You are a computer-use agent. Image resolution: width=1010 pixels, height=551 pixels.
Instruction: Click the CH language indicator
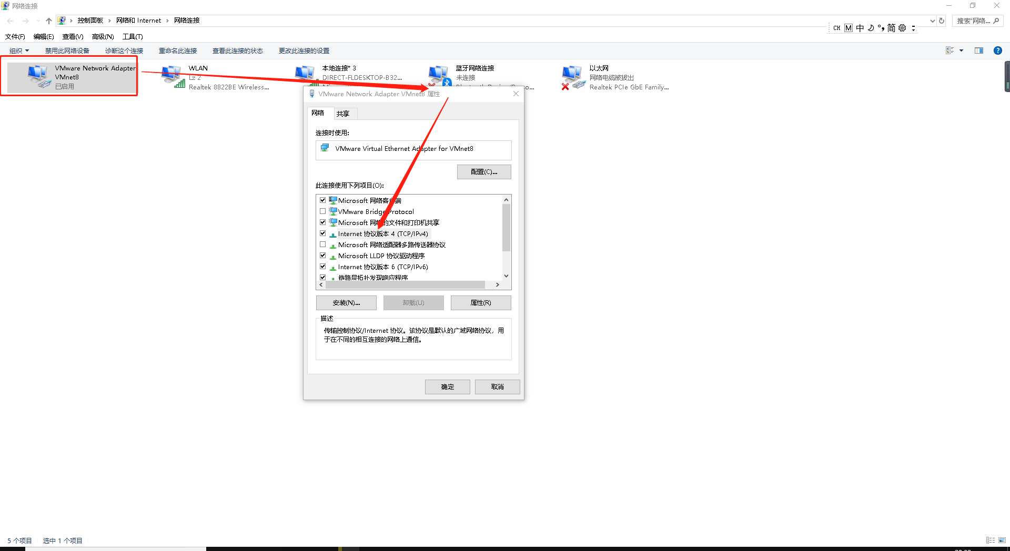(x=837, y=28)
